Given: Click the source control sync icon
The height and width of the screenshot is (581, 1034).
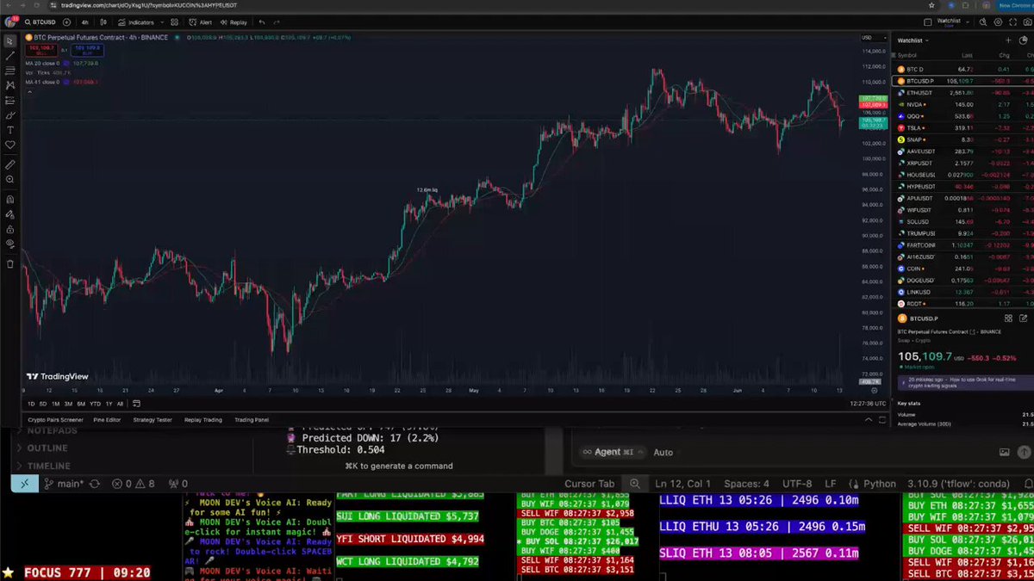Looking at the screenshot, I should point(94,485).
